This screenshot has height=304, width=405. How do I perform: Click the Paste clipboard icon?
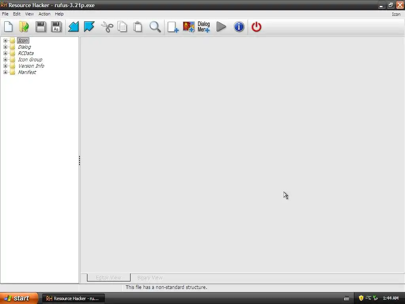[138, 27]
